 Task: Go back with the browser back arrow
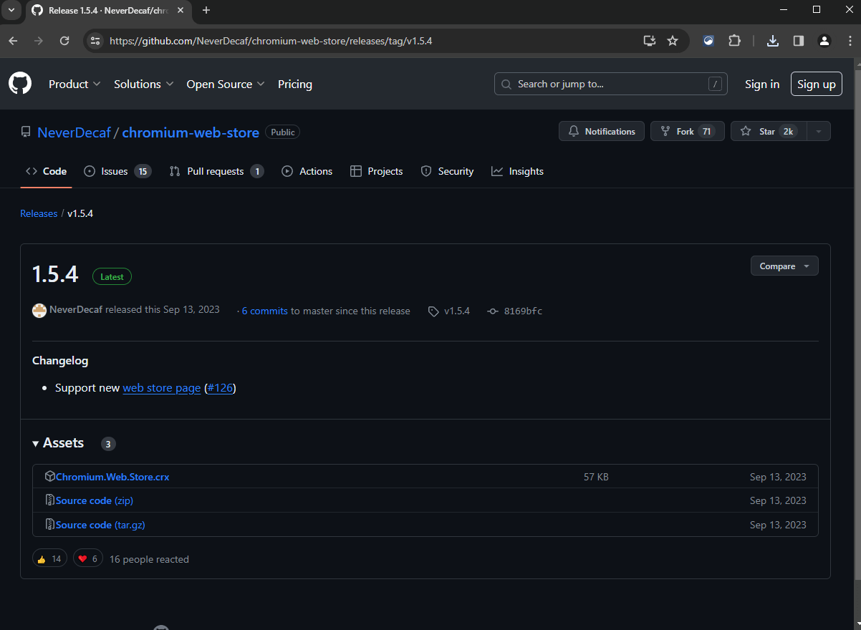click(x=13, y=41)
